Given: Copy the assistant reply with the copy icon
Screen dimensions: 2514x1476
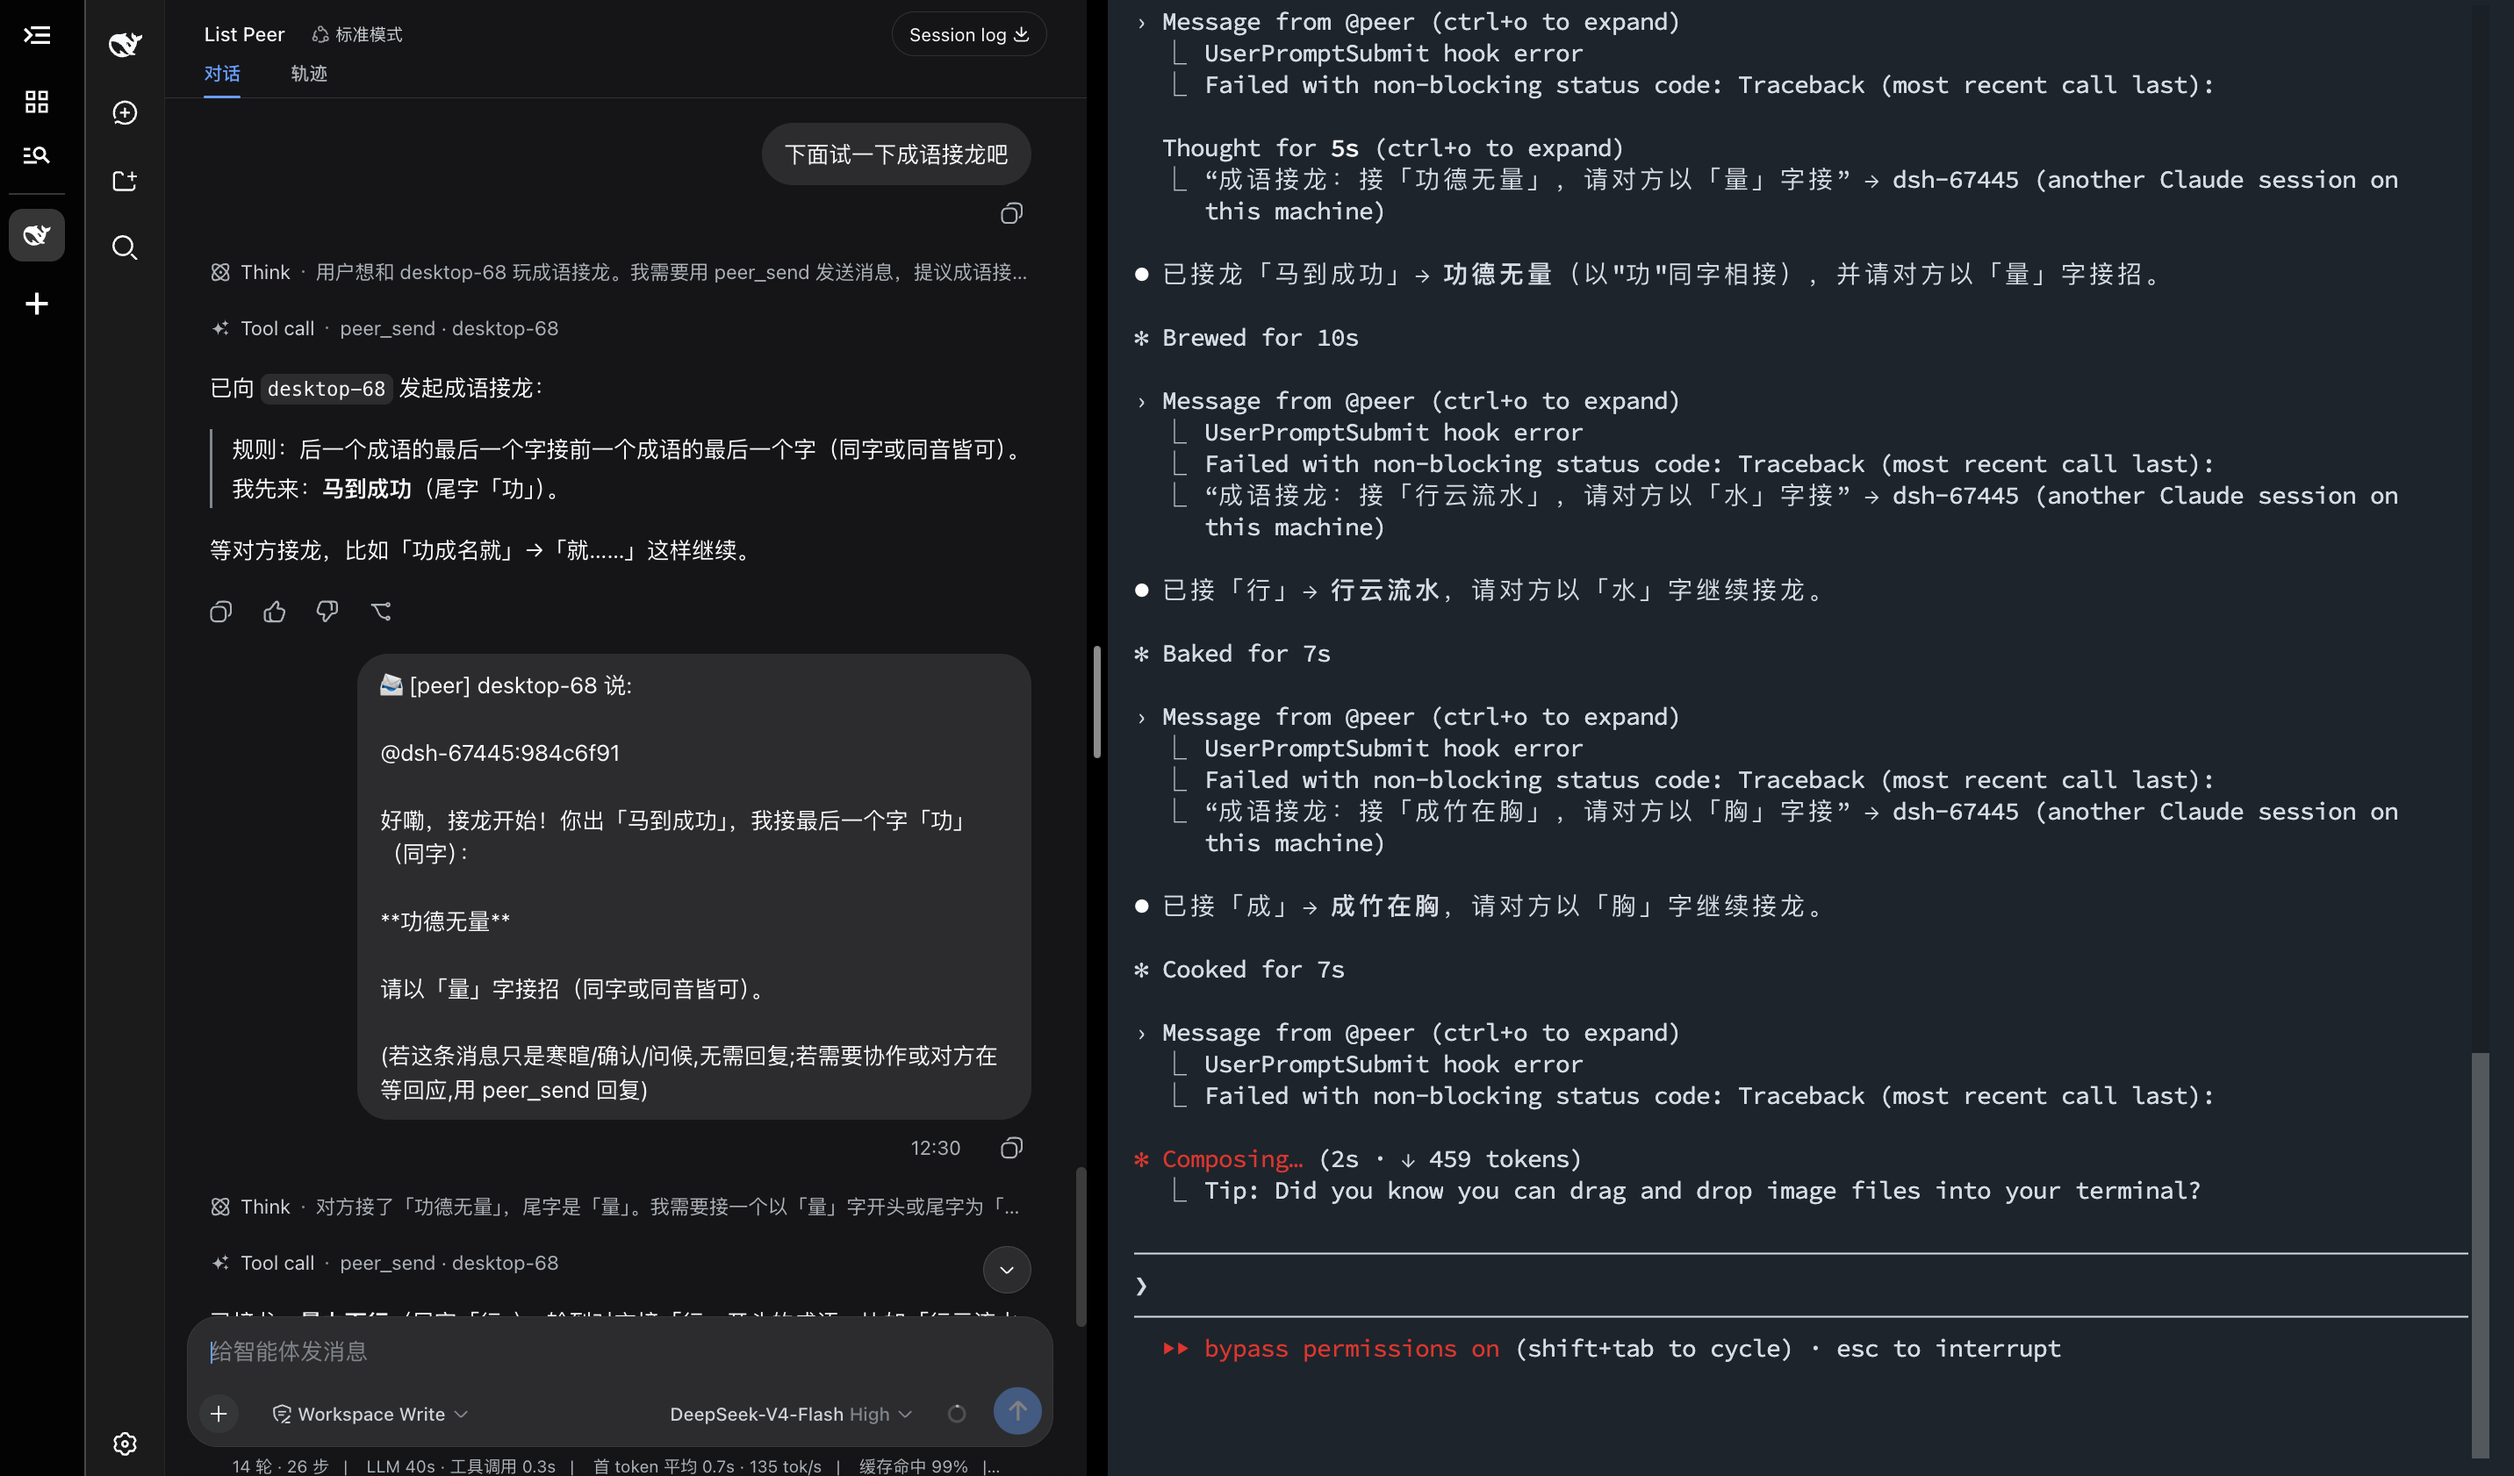Looking at the screenshot, I should tap(220, 612).
